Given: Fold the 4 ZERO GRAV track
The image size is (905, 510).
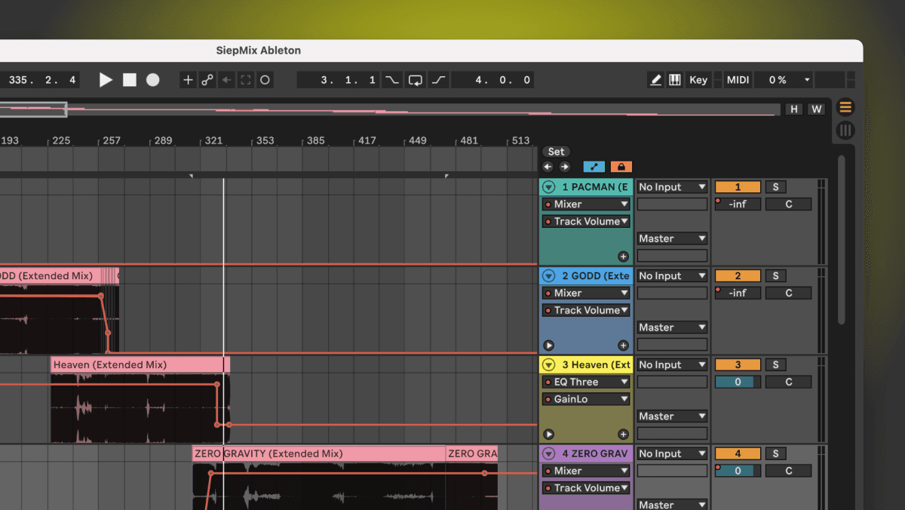Looking at the screenshot, I should [x=549, y=454].
